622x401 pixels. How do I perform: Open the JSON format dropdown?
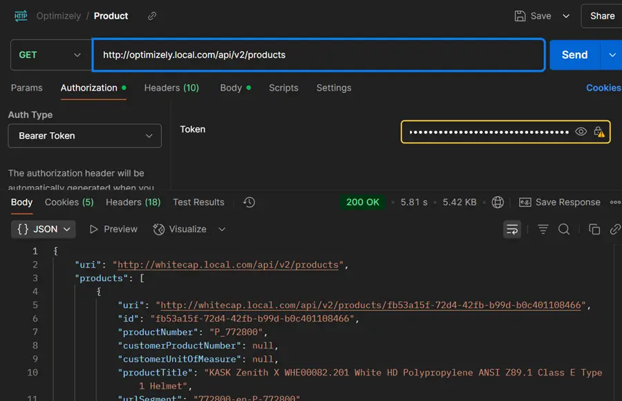click(x=44, y=229)
